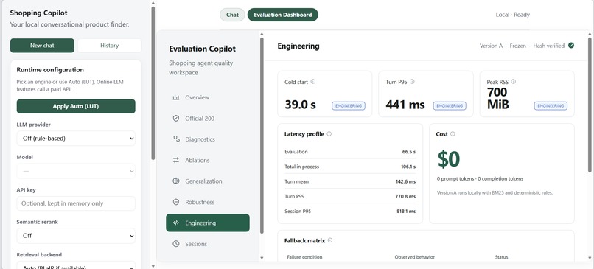The image size is (594, 269).
Task: Click the Turn P99 770.8 ms row
Action: click(350, 196)
